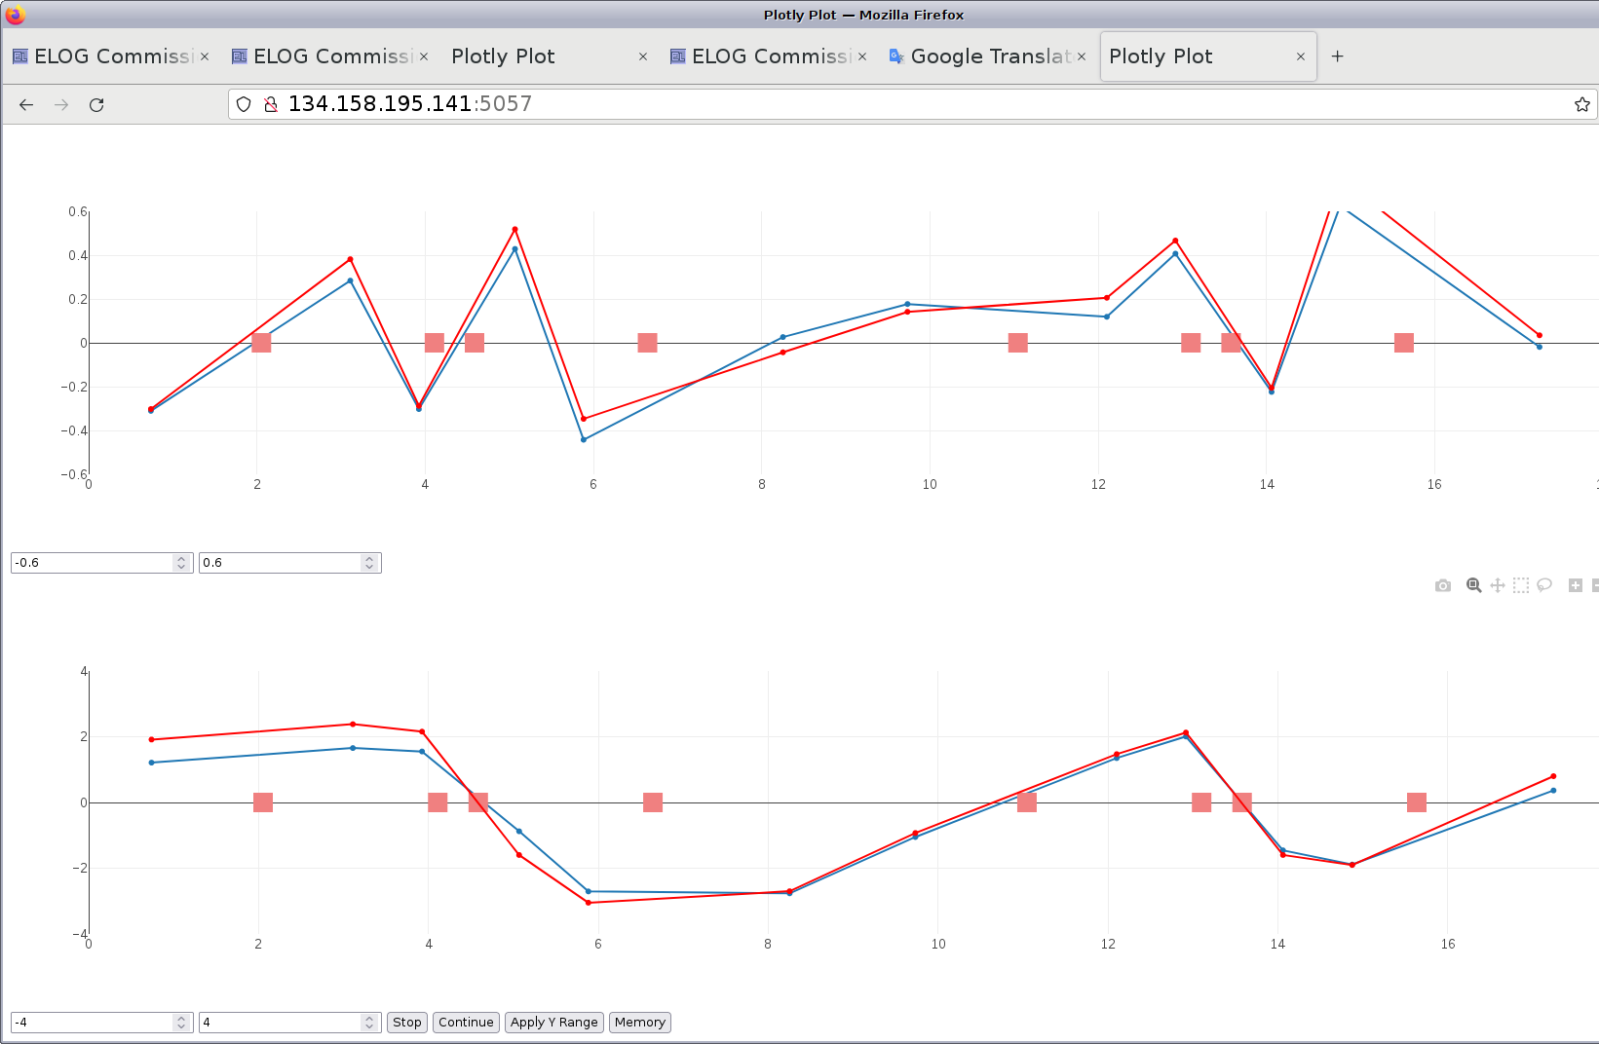Click the Plotly camera download icon
1599x1044 pixels.
point(1443,585)
